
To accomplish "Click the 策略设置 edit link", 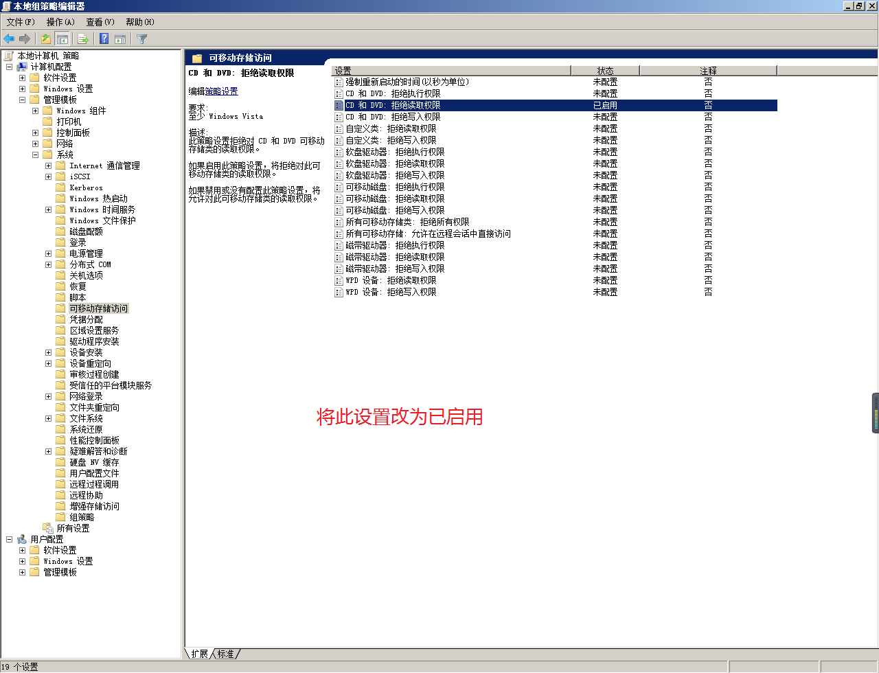I will [x=222, y=91].
